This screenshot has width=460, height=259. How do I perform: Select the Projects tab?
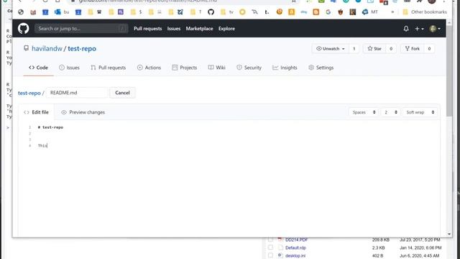point(184,68)
